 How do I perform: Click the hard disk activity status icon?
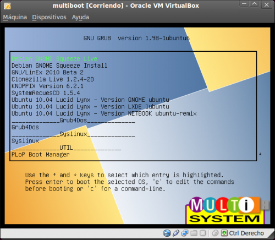(167, 233)
